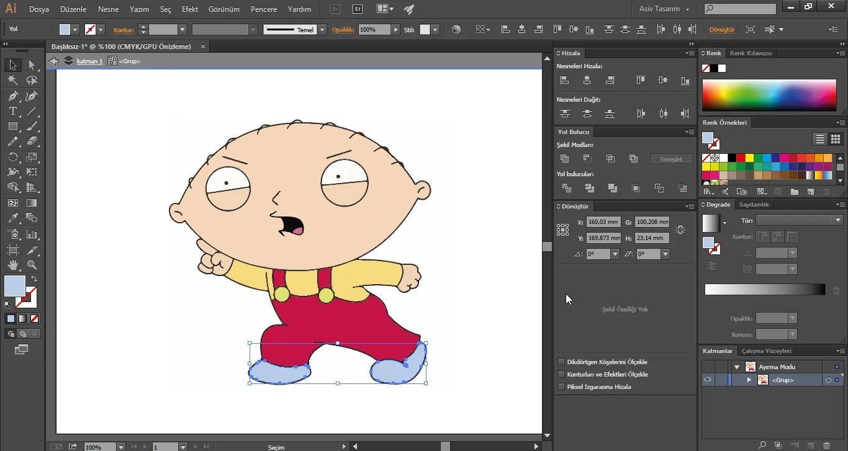This screenshot has width=848, height=451.
Task: Click the Dönüştür link in control bar
Action: (722, 29)
